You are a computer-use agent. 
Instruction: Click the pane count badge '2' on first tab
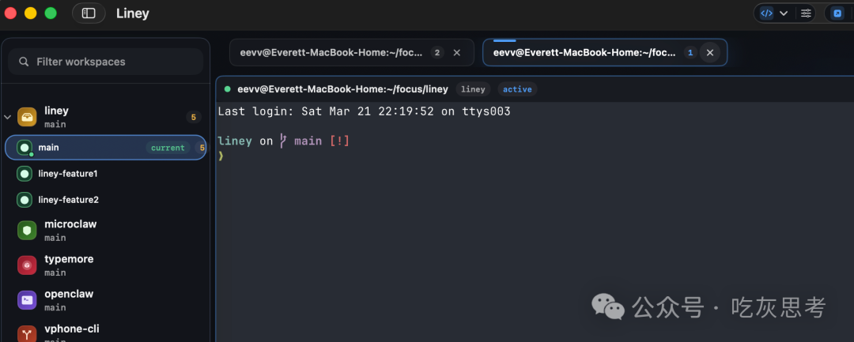[x=436, y=53]
